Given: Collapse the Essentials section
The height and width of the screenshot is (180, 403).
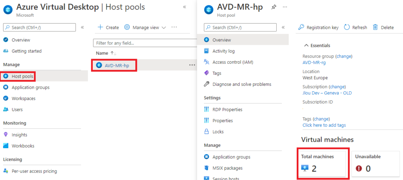Looking at the screenshot, I should click(317, 46).
